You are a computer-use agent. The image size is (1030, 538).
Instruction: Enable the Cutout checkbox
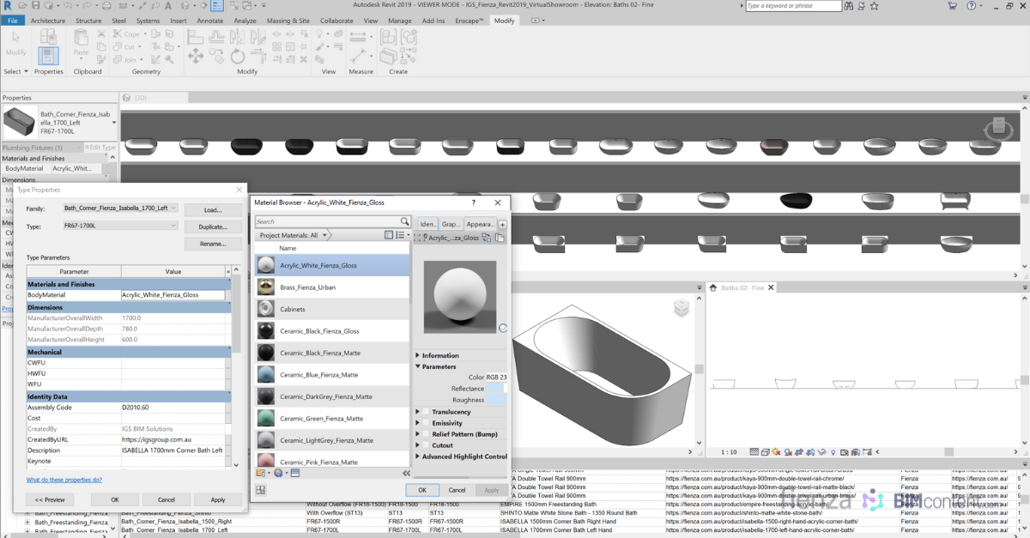(x=427, y=445)
